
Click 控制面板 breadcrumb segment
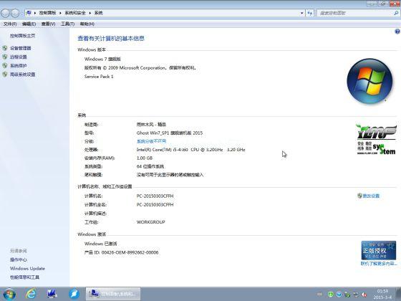click(x=47, y=13)
